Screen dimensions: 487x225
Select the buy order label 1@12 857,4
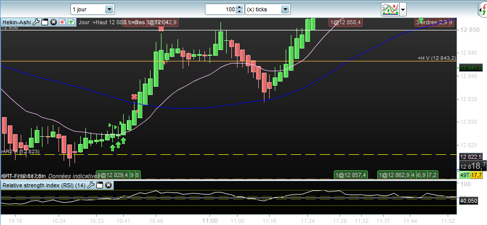[x=351, y=175]
